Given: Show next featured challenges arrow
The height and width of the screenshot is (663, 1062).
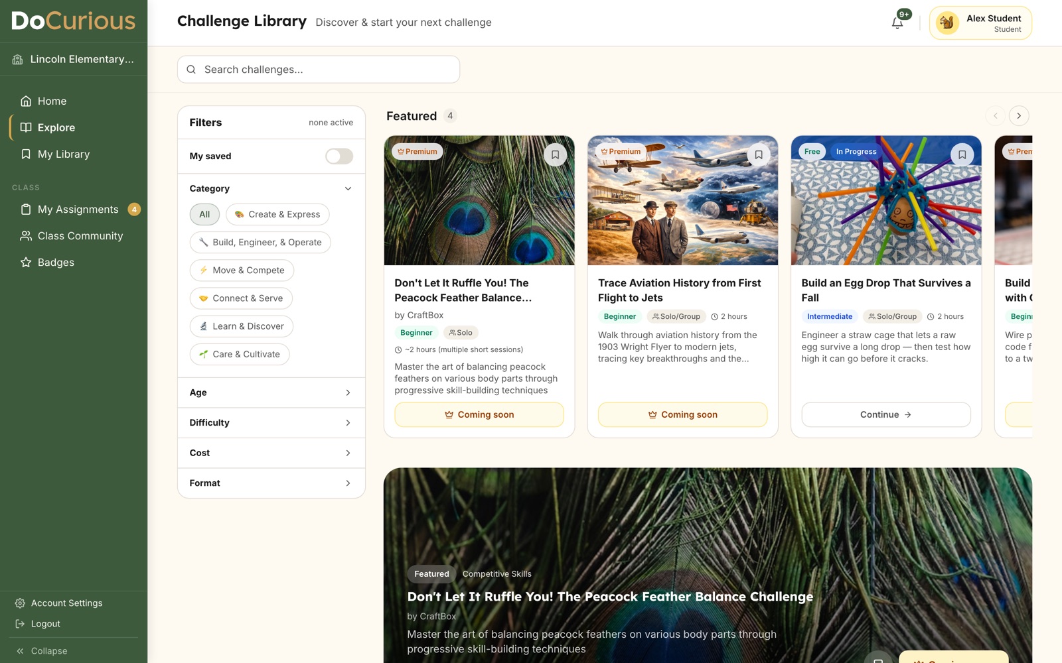Looking at the screenshot, I should pyautogui.click(x=1019, y=116).
